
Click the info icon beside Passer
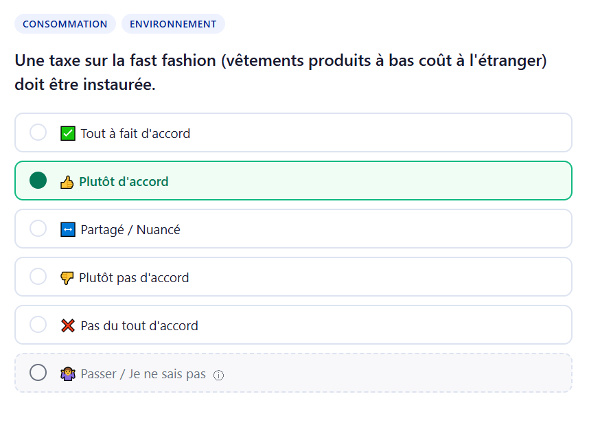point(219,375)
